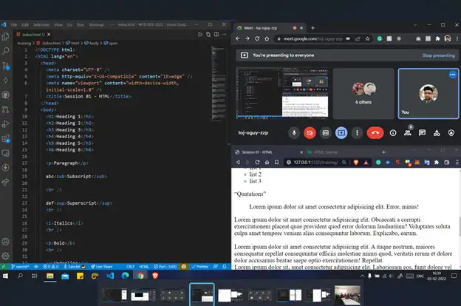The width and height of the screenshot is (461, 306).
Task: Bookmark the Meet page with the star icon
Action: [x=367, y=38]
